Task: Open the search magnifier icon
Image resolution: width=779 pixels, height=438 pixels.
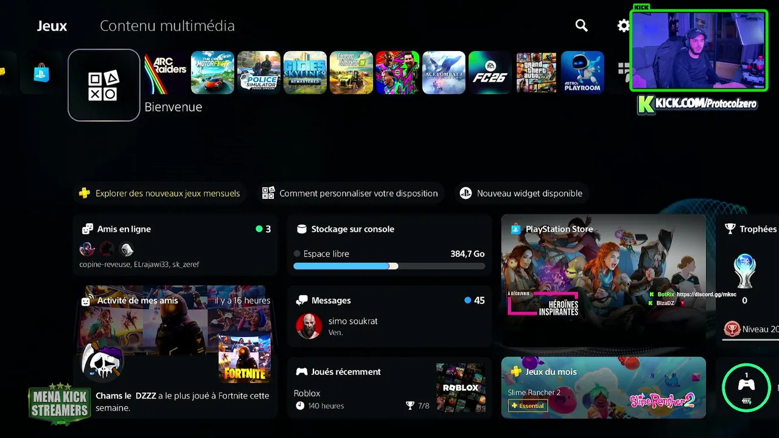Action: click(582, 26)
